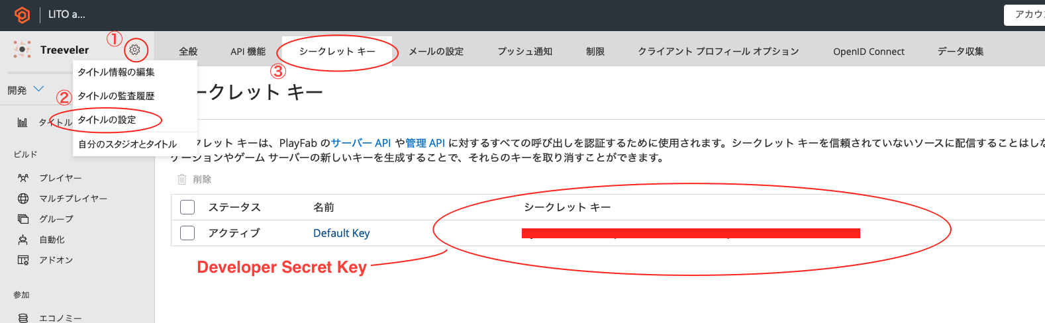Open the データ収集 tab

pyautogui.click(x=960, y=52)
